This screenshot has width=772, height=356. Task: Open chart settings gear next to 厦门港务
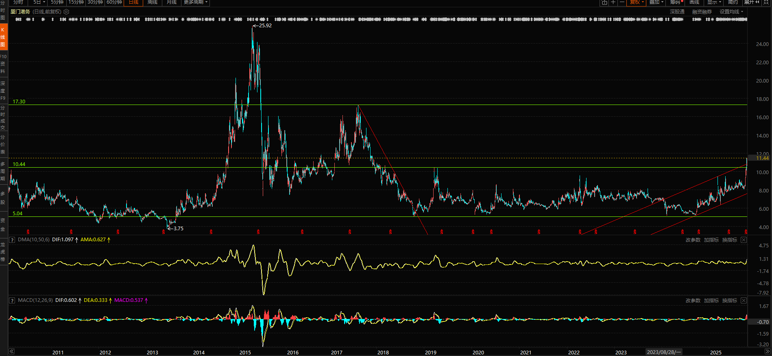(66, 12)
